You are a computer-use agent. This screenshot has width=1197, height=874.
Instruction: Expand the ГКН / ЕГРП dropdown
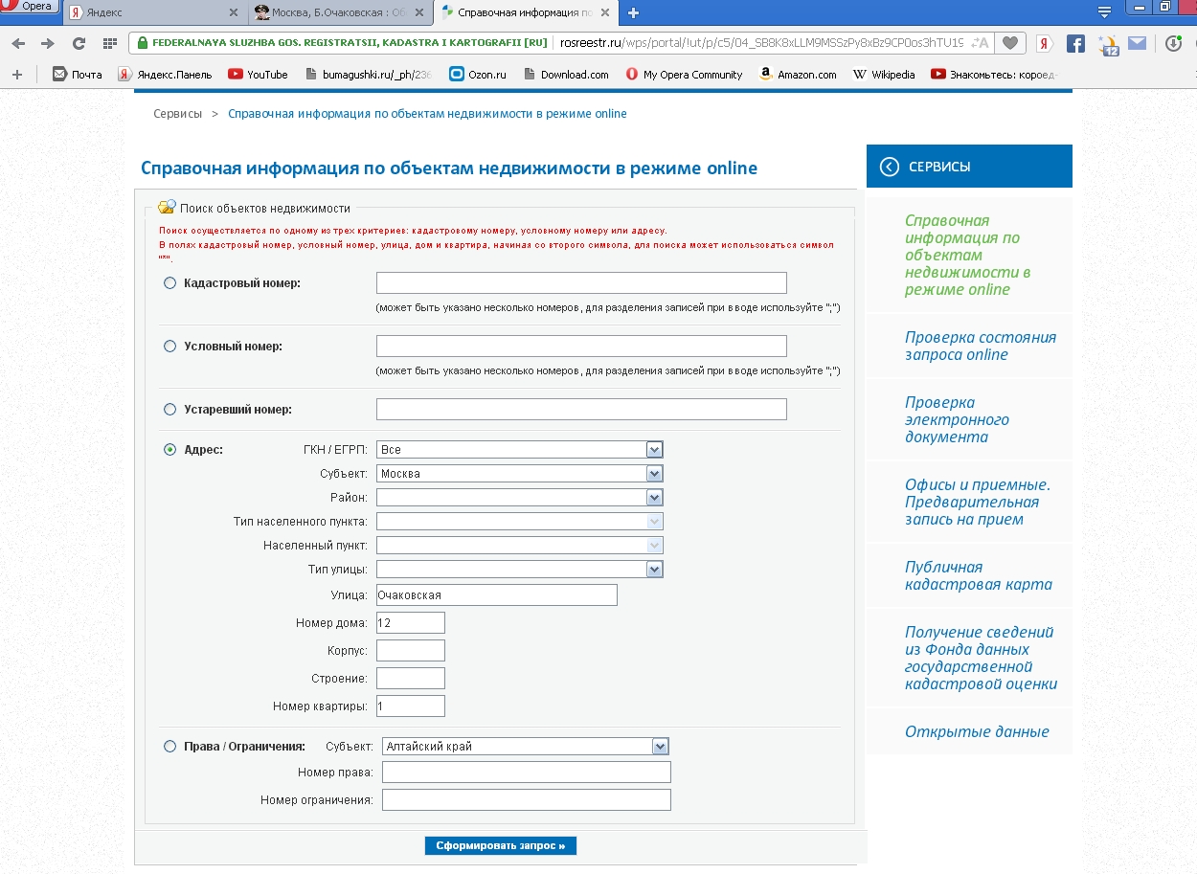pos(655,449)
